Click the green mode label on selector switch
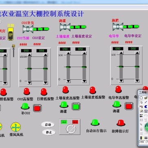The width and height of the screenshot is (148, 148). coord(64,122)
